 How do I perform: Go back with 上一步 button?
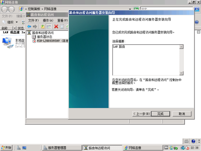tap(142, 114)
